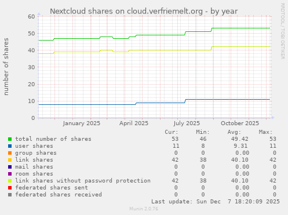
Task: Click the 'July 2025' x-axis label
Action: click(x=187, y=123)
